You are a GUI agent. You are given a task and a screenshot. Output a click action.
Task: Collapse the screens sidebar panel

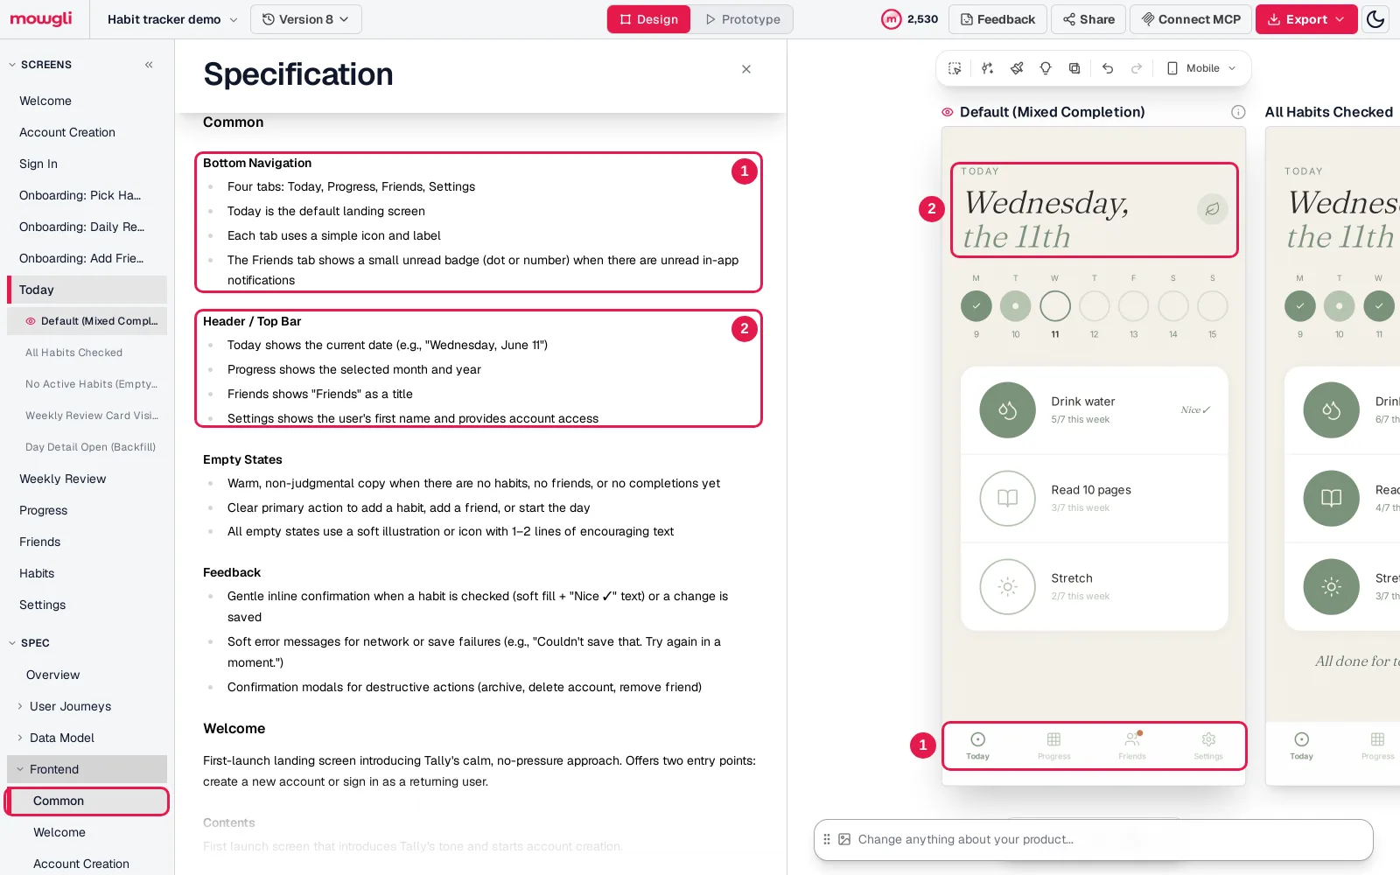pos(149,65)
